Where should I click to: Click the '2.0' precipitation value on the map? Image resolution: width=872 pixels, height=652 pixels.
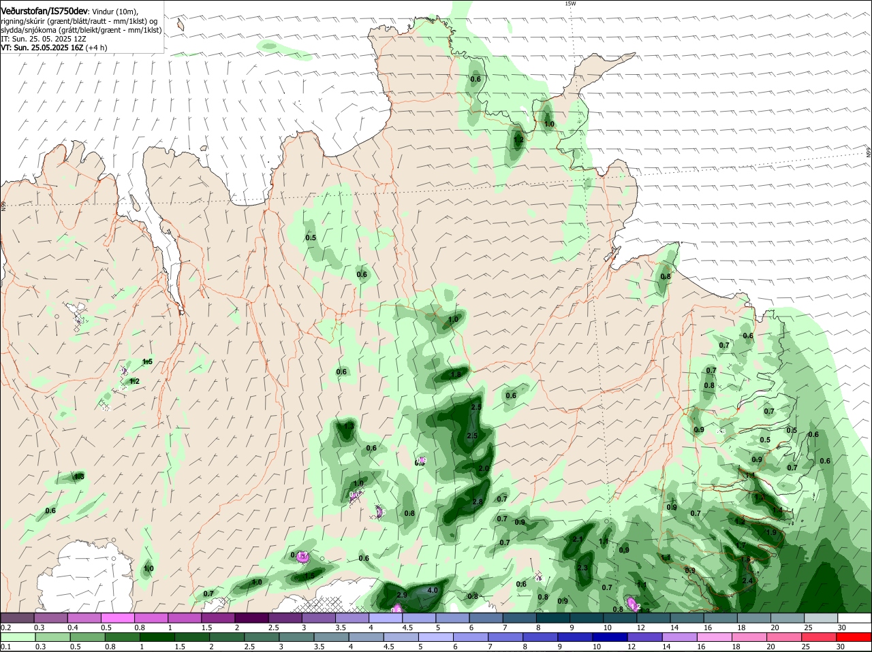(x=484, y=468)
